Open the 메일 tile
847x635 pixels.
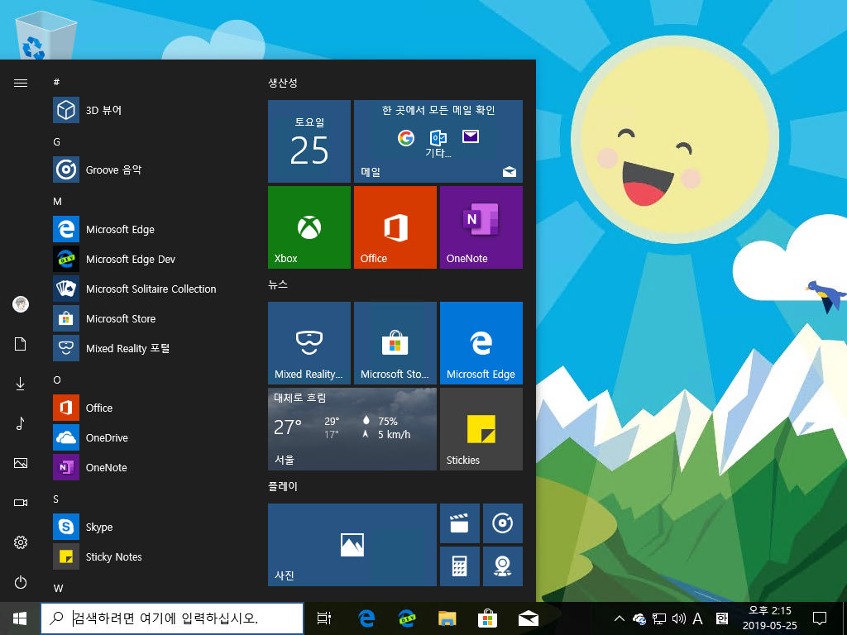[x=438, y=141]
